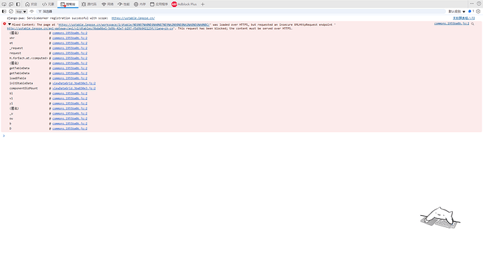Screen dimensions: 483x253
Task: Open the top JavaScript context dropdown
Action: pyautogui.click(x=21, y=11)
